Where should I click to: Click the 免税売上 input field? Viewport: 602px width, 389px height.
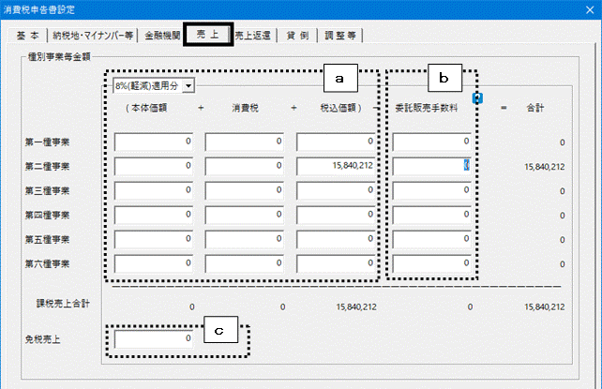click(x=154, y=339)
